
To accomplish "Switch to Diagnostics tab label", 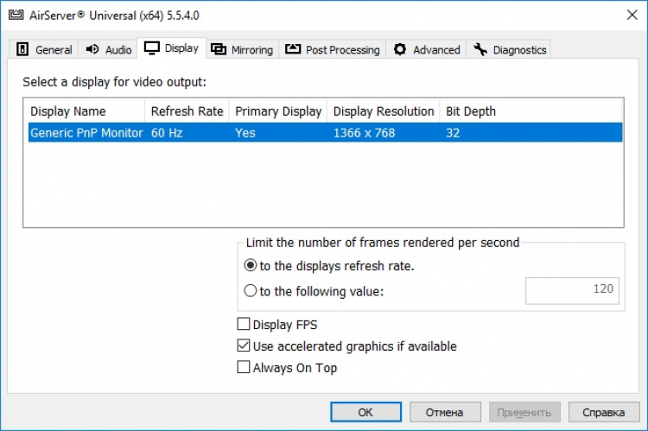I will pos(519,50).
